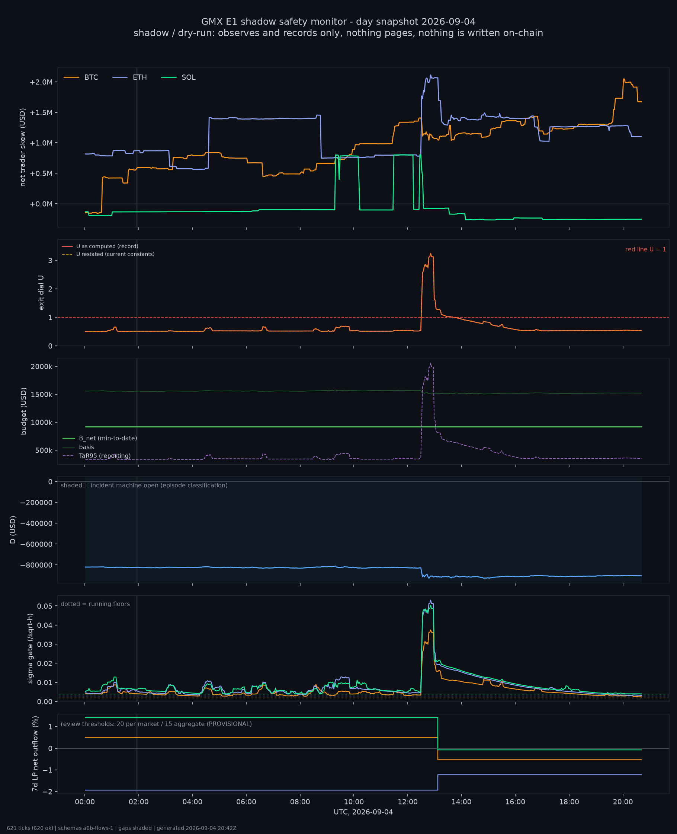Click the −800000 D axis tick
The width and height of the screenshot is (677, 834).
point(36,565)
